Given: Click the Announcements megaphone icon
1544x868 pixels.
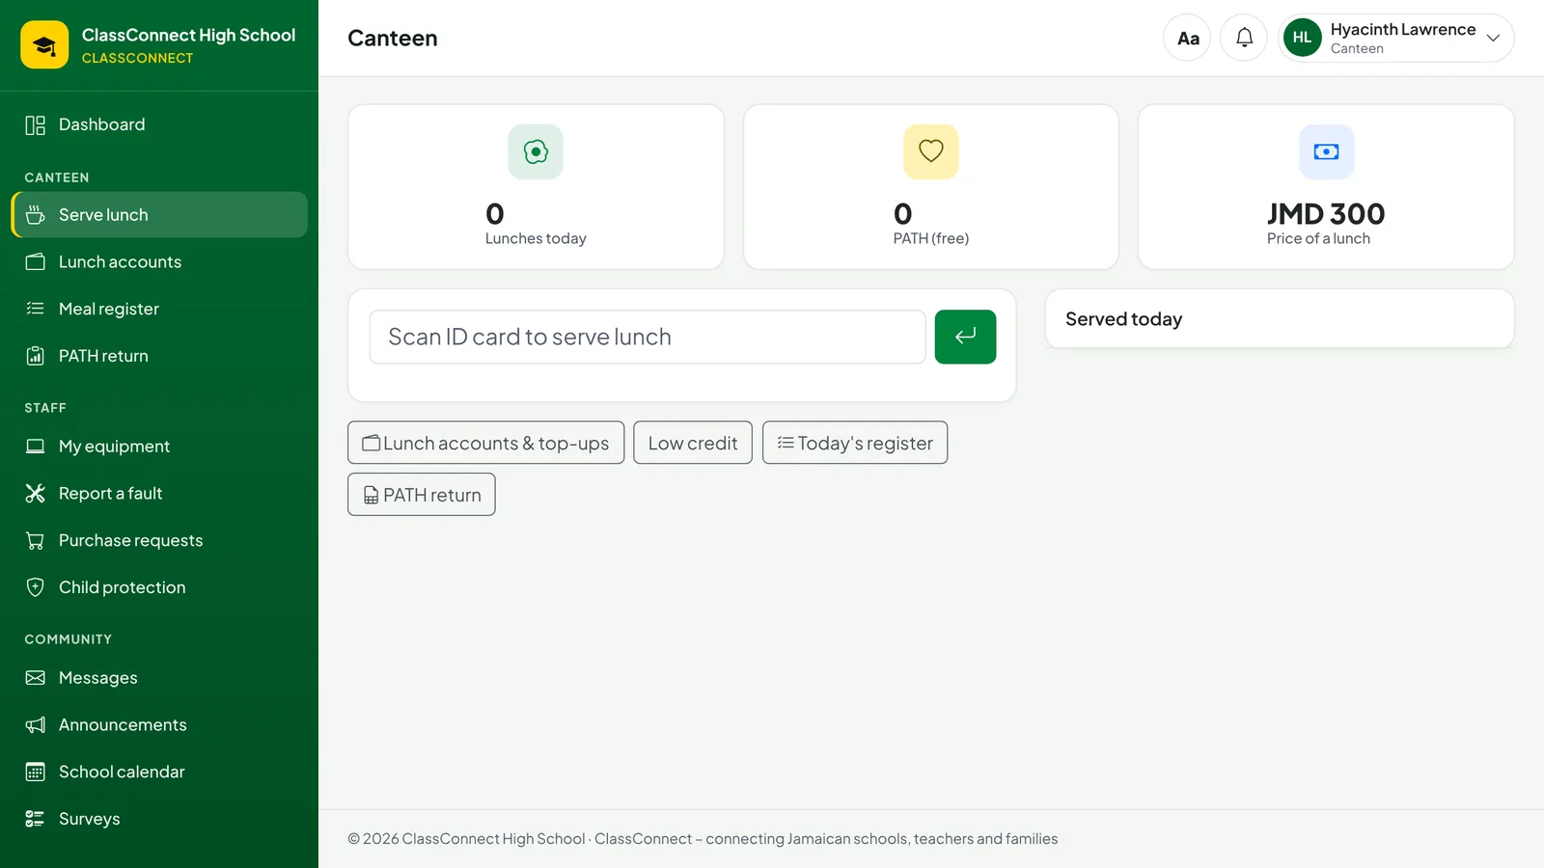Looking at the screenshot, I should point(36,725).
